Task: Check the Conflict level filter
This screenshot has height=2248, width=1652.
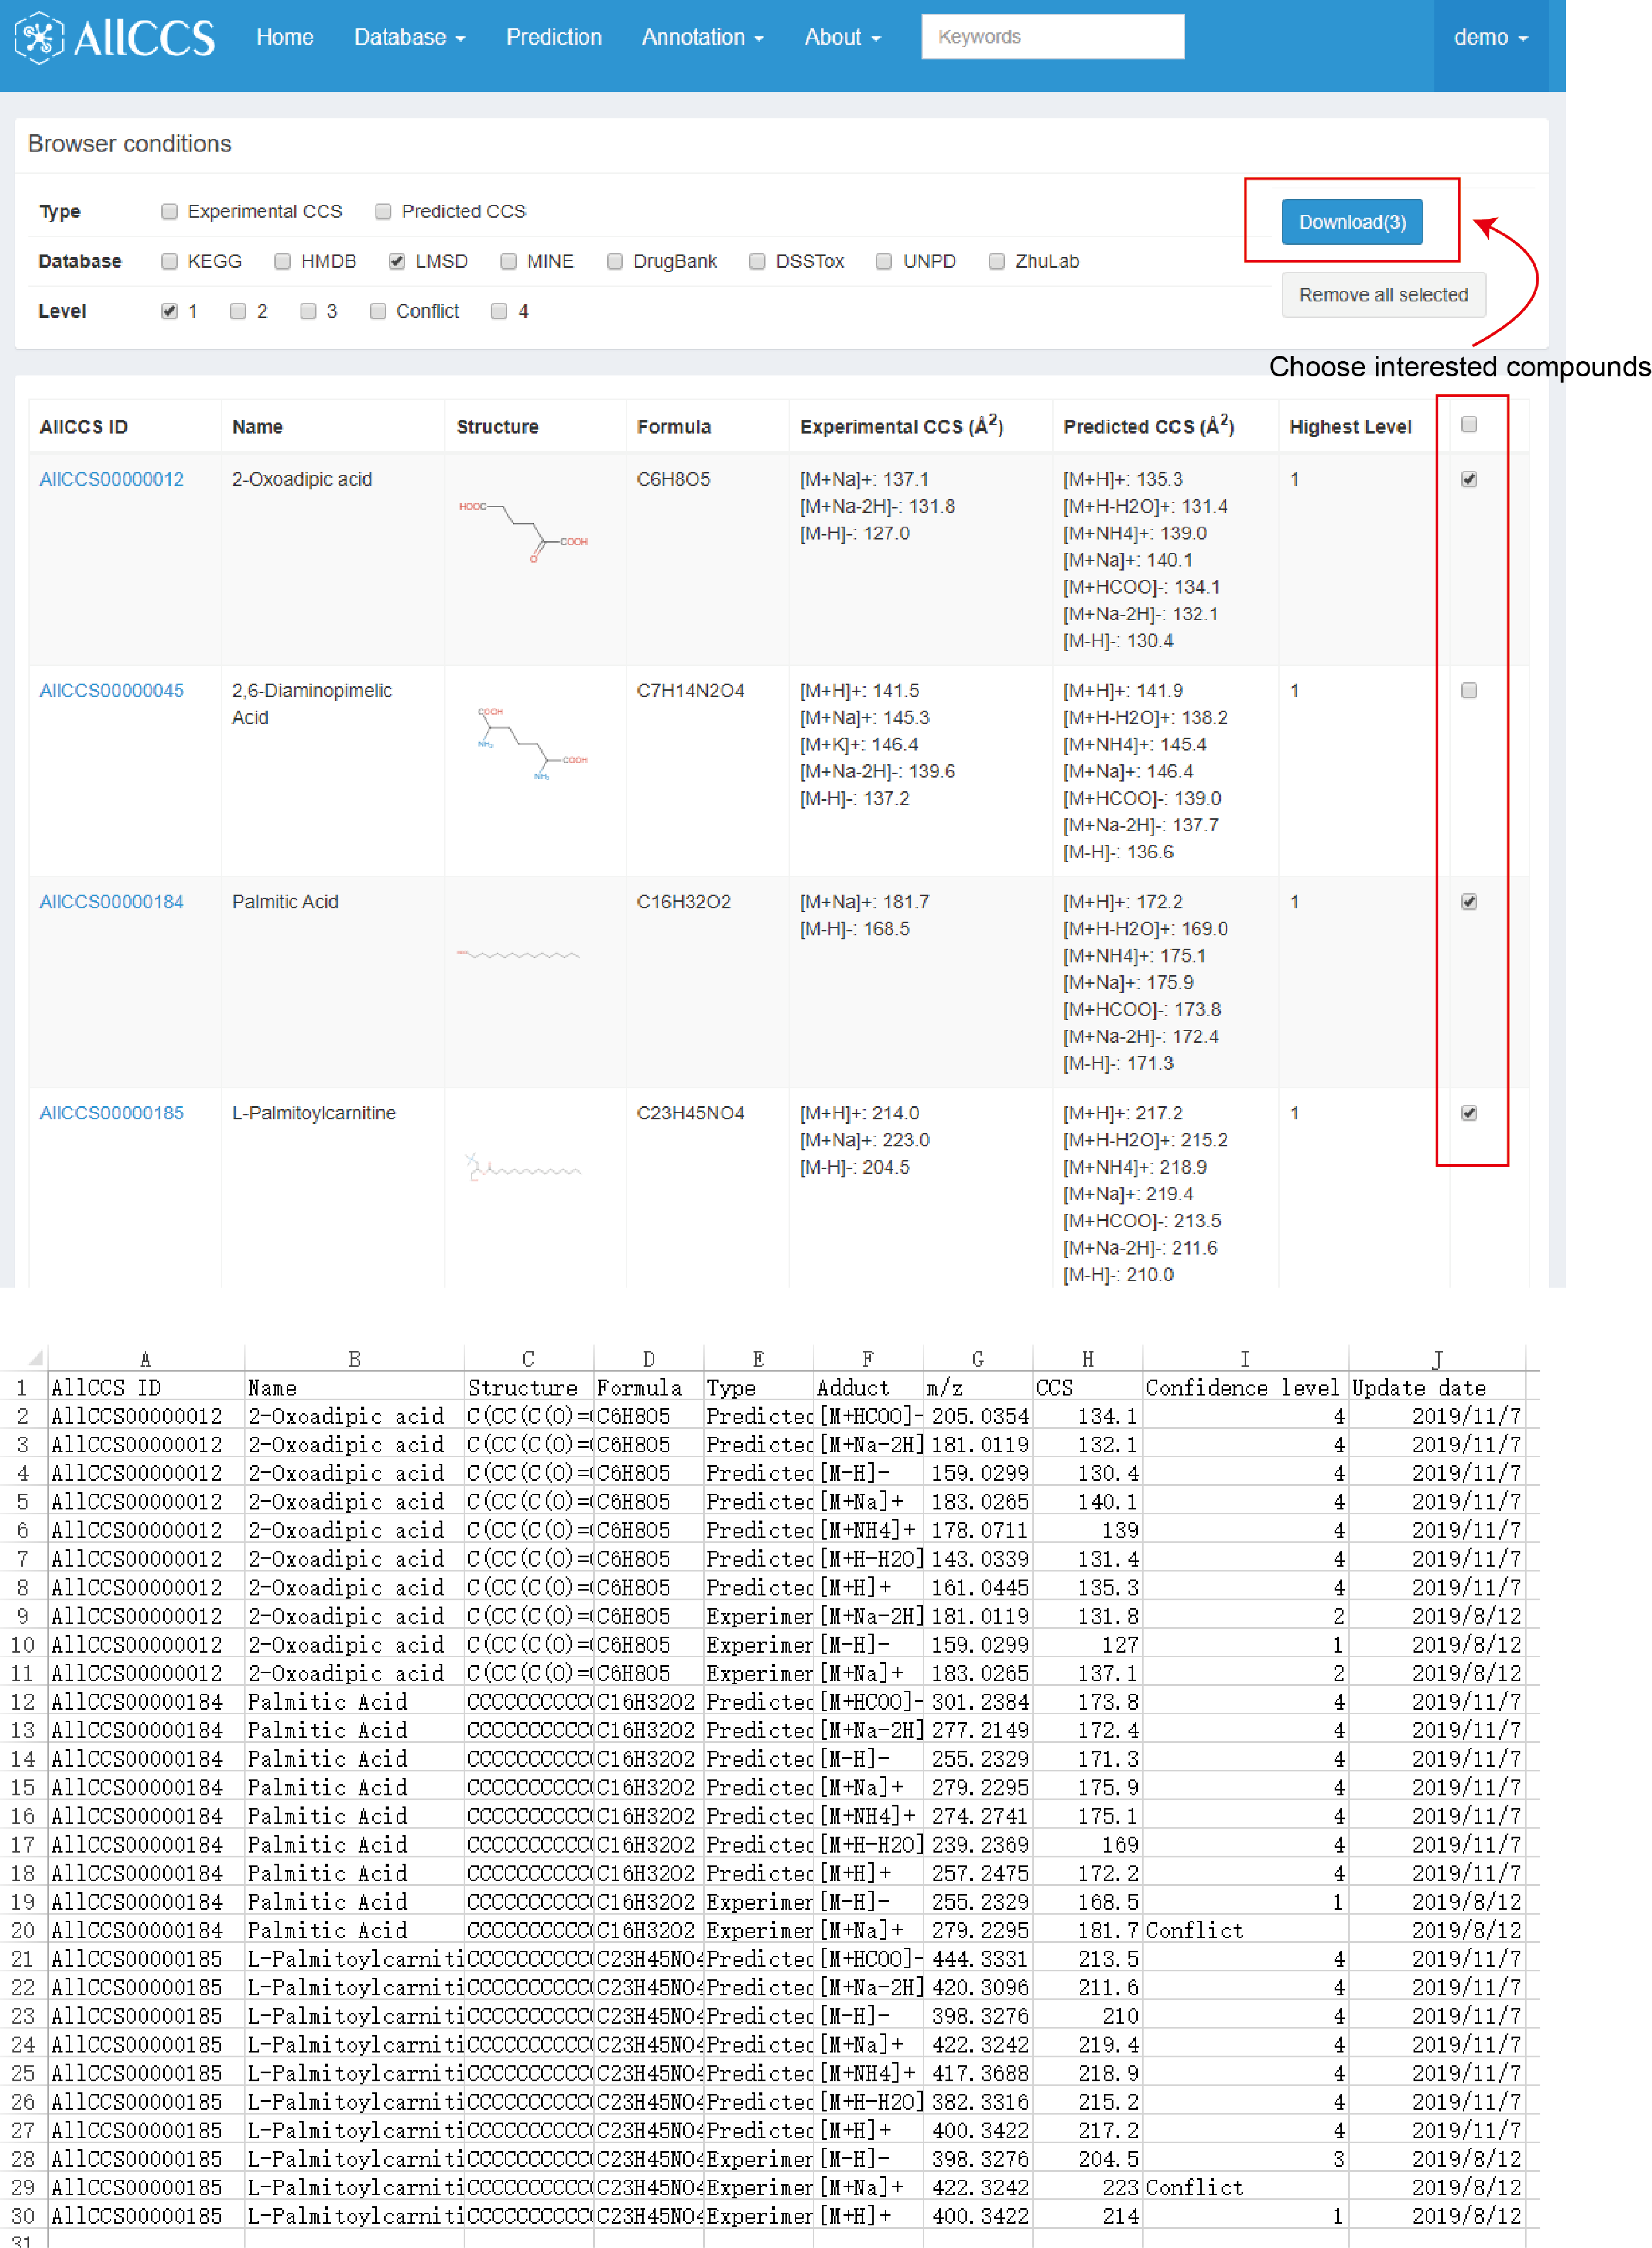Action: [x=378, y=311]
